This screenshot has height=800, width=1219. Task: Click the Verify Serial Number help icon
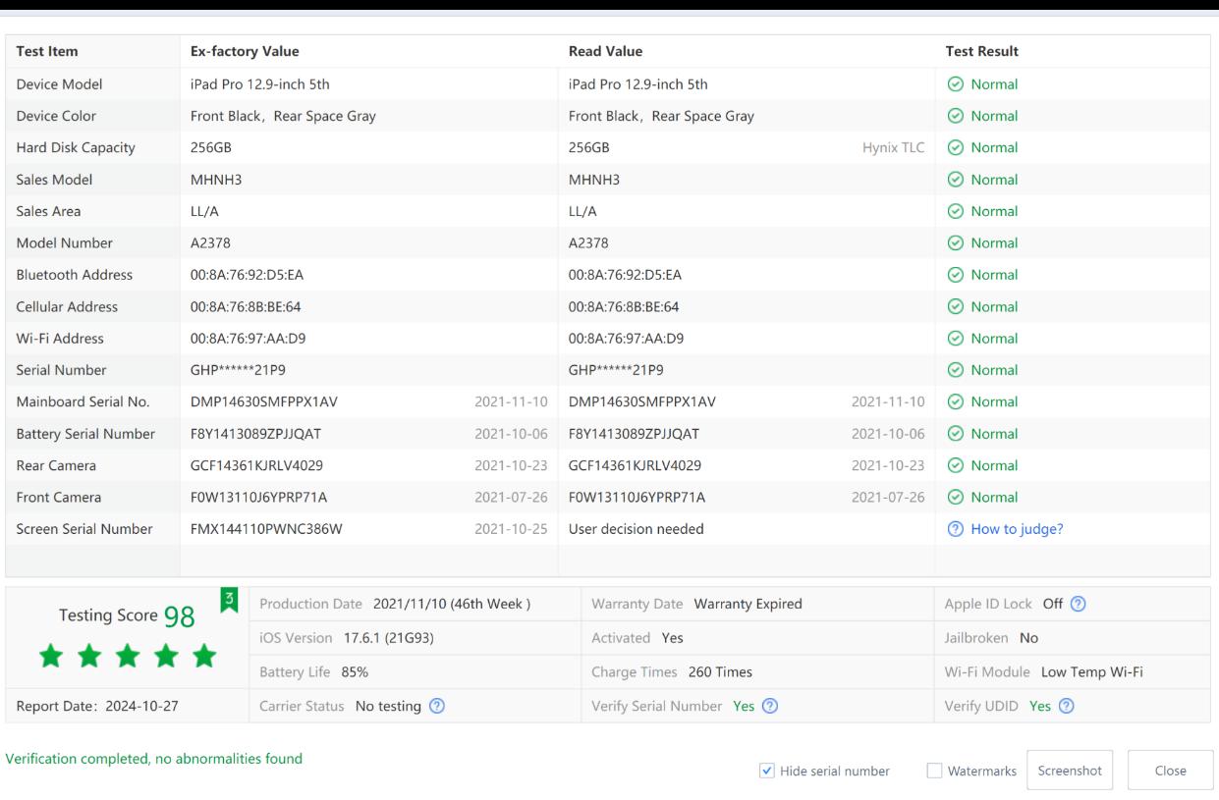coord(770,706)
